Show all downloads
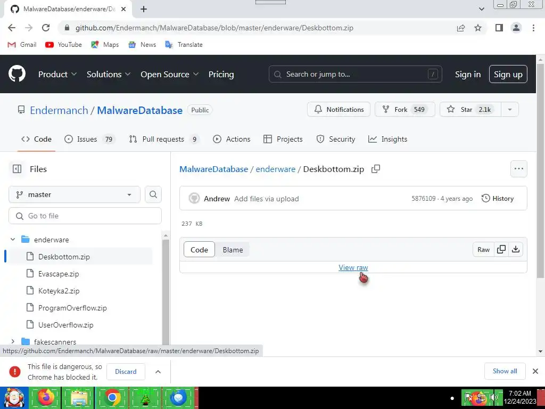 tap(505, 371)
